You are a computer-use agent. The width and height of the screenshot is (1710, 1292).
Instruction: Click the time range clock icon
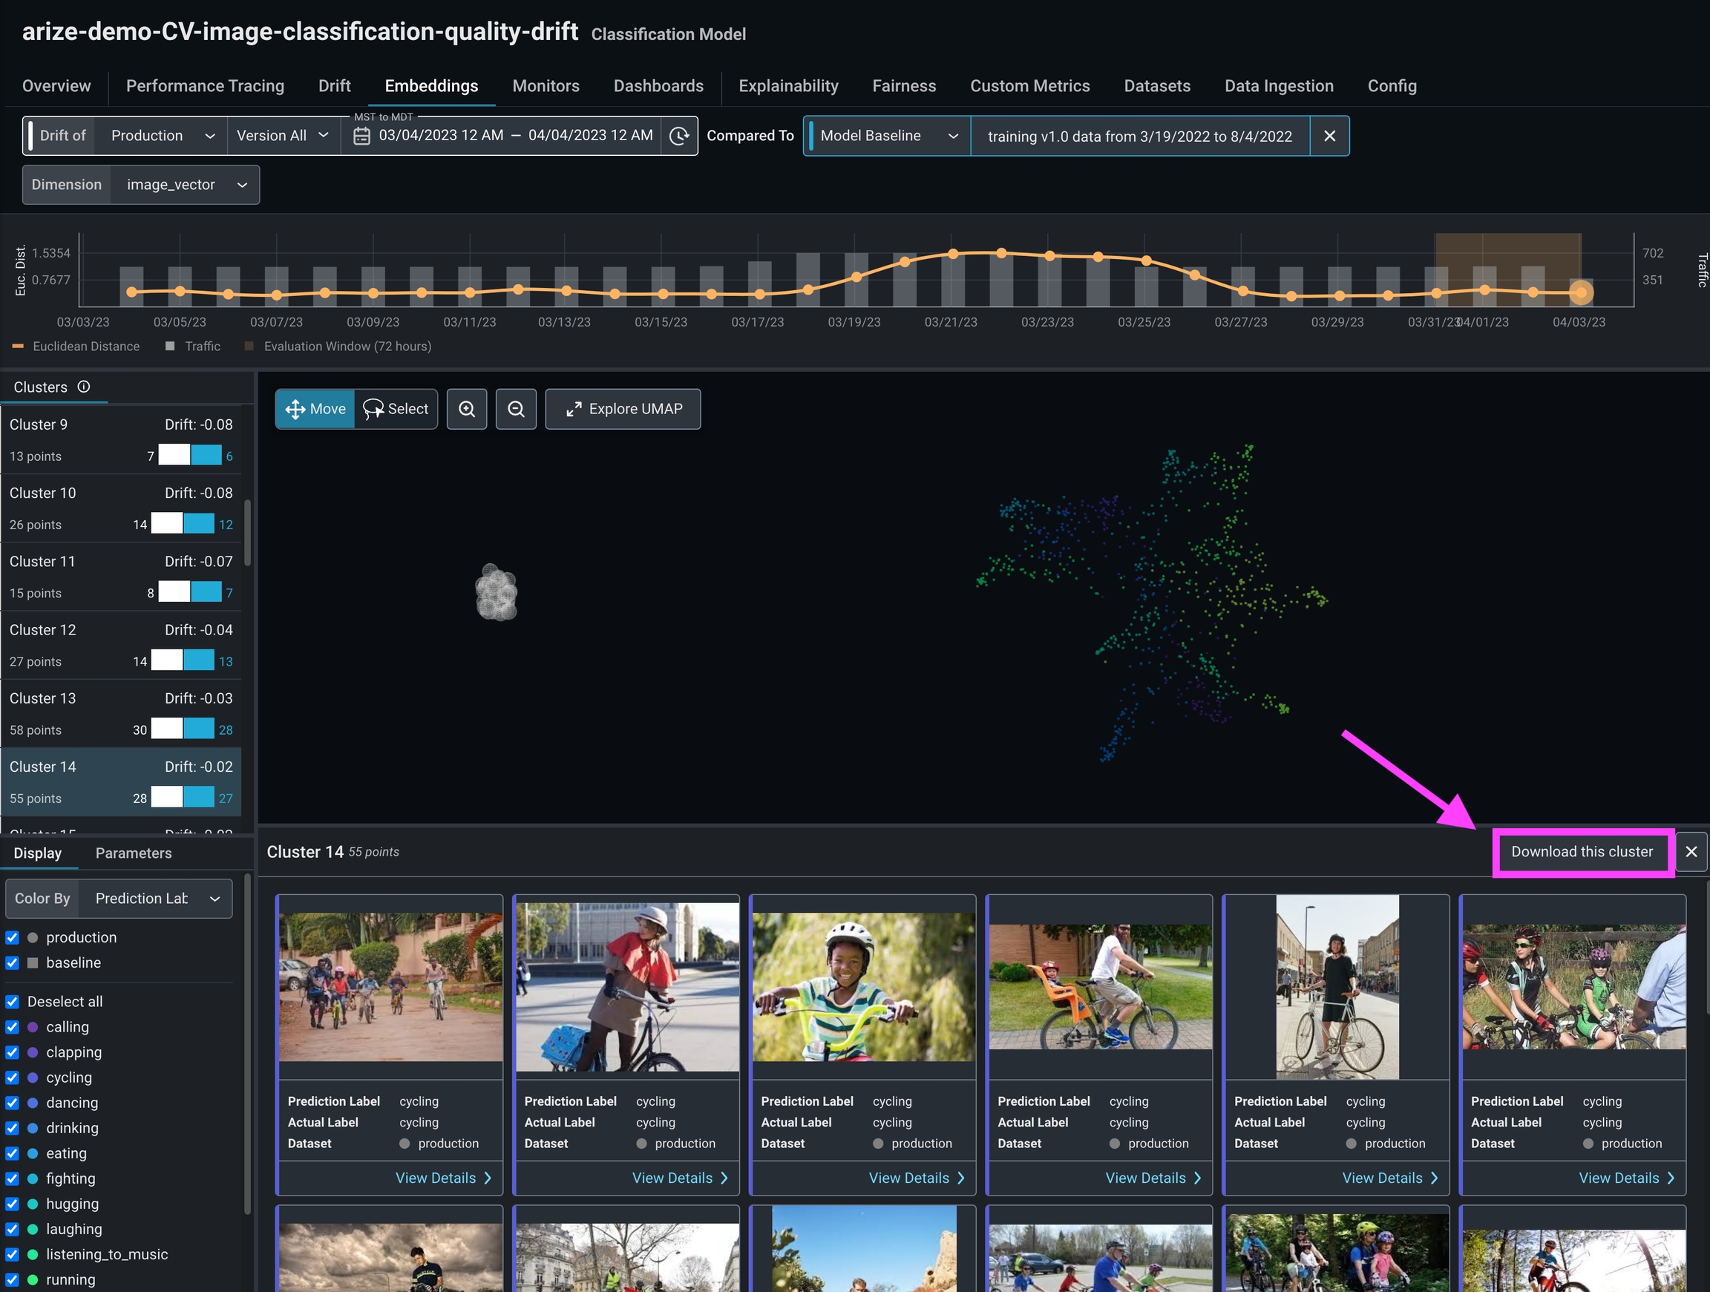tap(679, 136)
